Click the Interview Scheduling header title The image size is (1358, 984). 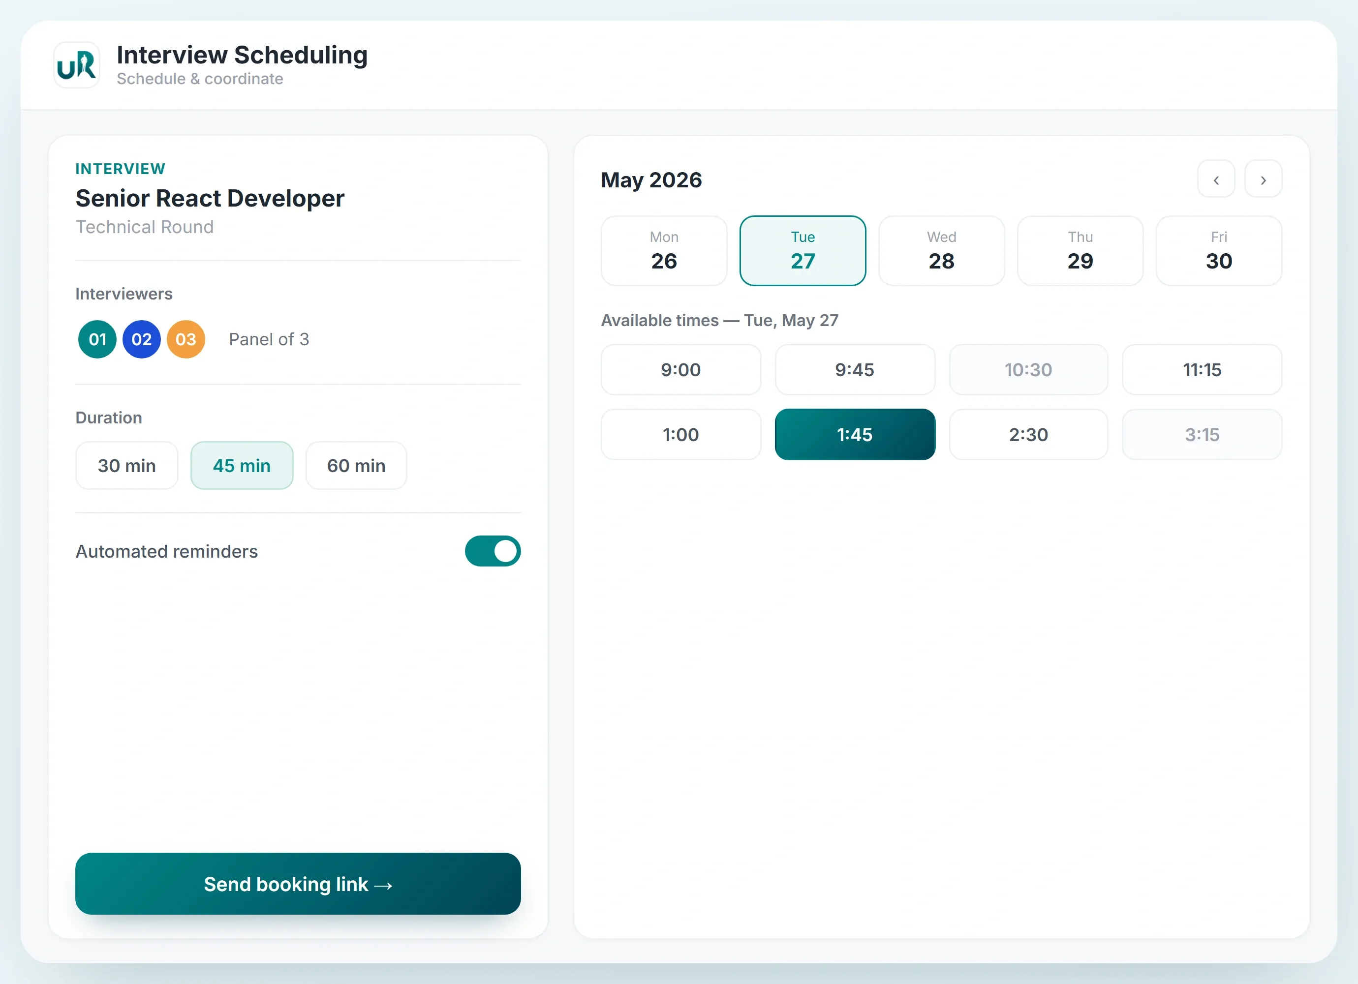[242, 55]
